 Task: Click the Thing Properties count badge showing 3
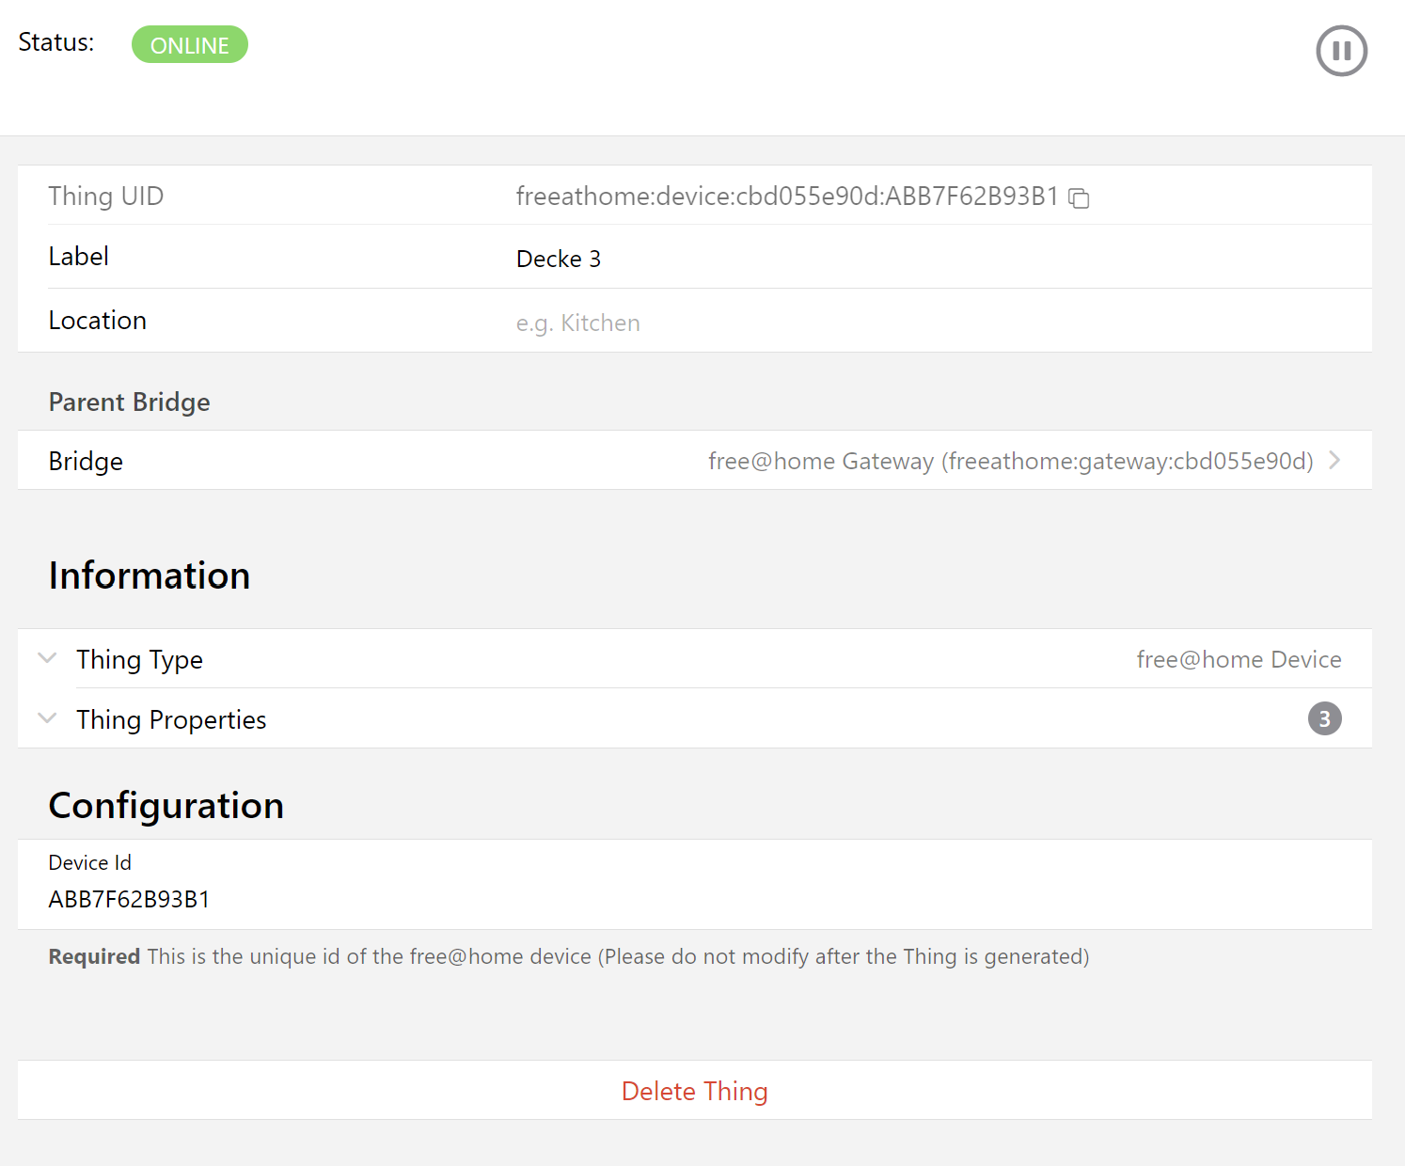(x=1324, y=718)
